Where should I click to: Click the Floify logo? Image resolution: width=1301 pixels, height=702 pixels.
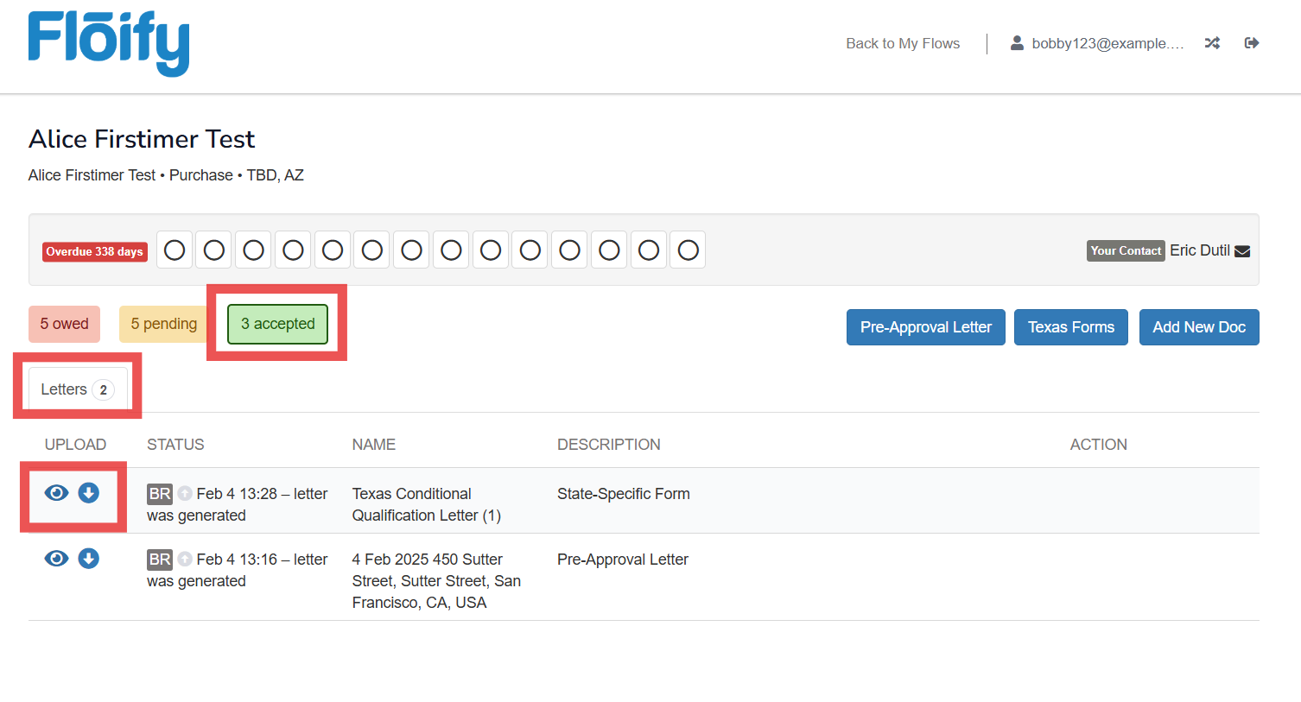(x=109, y=43)
